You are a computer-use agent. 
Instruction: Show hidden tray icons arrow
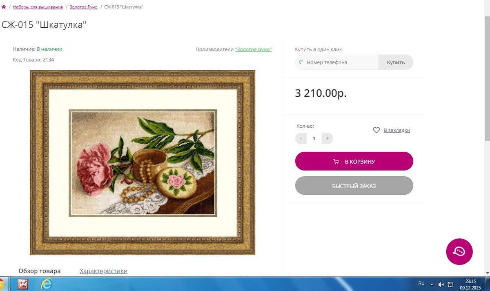click(432, 284)
